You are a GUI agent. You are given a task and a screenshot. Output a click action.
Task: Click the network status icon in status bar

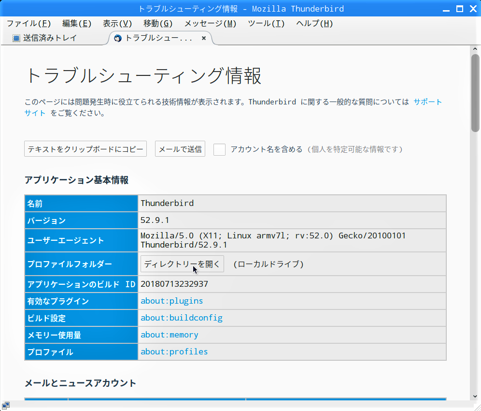[x=5, y=406]
